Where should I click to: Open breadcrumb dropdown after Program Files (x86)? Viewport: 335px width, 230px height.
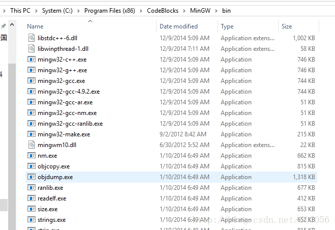tap(141, 11)
